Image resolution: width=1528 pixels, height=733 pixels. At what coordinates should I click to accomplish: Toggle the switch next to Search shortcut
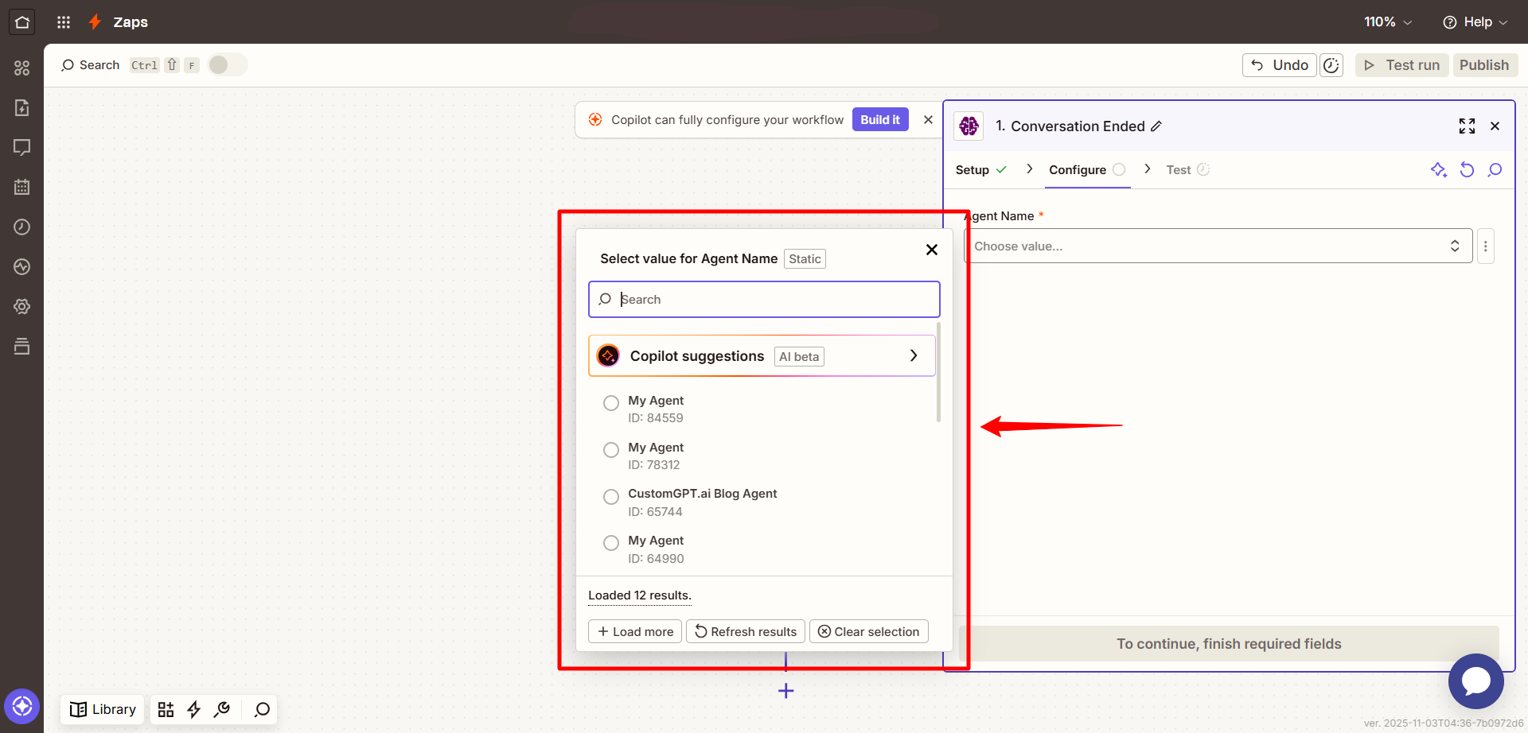228,65
